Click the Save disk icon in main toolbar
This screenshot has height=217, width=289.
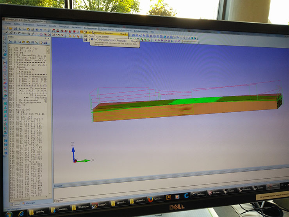pyautogui.click(x=15, y=29)
